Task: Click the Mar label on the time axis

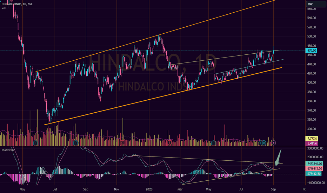Action: click(180, 189)
